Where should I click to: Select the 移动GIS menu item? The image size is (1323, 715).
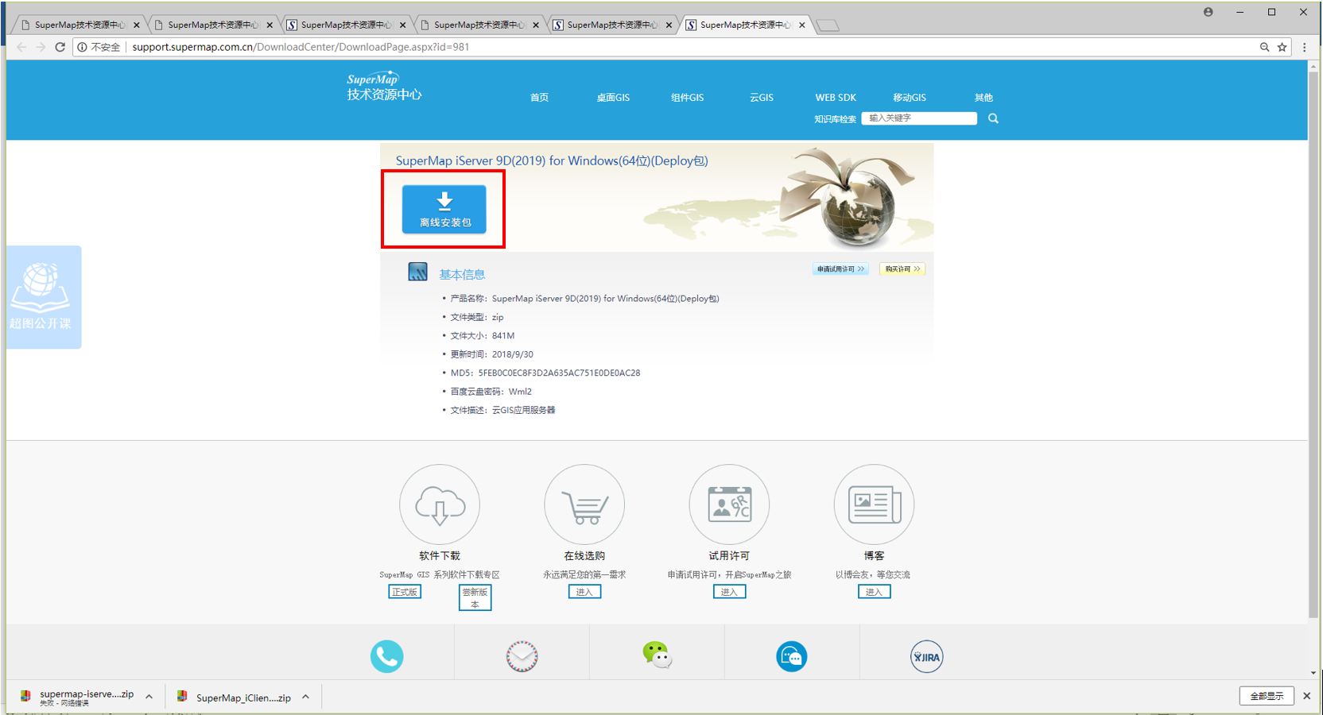click(x=910, y=98)
